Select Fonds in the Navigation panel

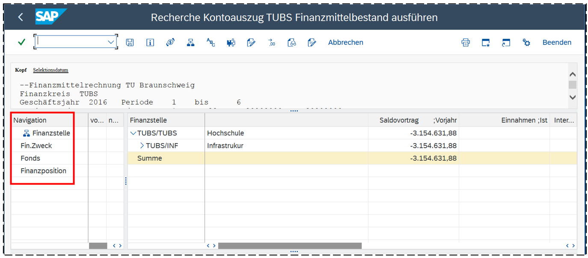coord(30,158)
